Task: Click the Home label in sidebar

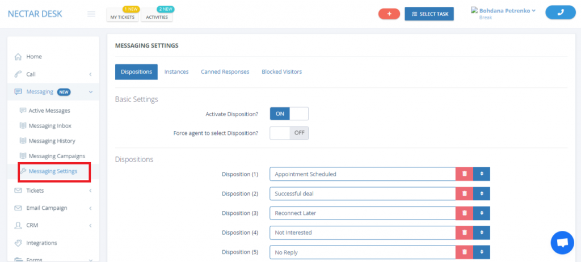Action: (33, 57)
